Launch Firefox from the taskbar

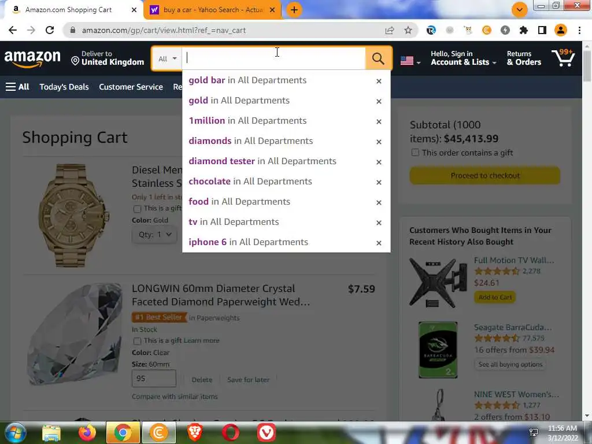(x=87, y=432)
